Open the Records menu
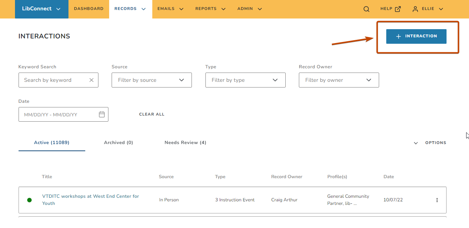 [x=131, y=9]
